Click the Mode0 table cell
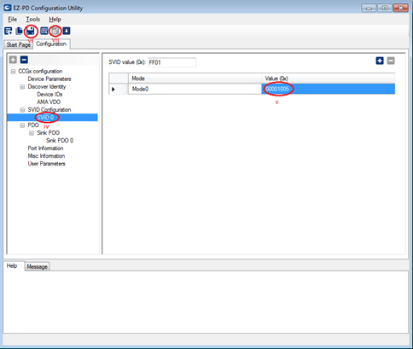Screen dimensions: 413x349 195,89
